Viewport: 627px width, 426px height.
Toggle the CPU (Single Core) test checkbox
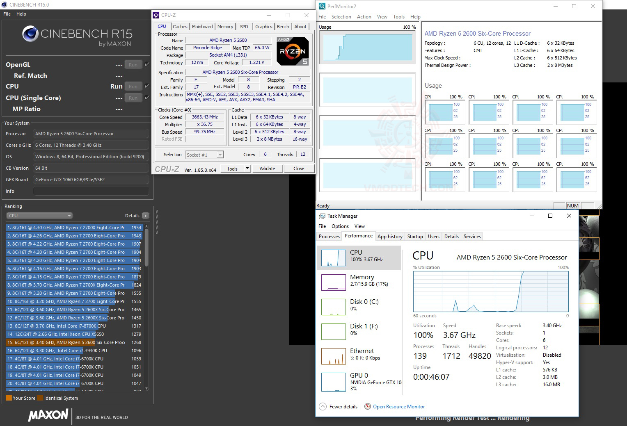coord(147,98)
